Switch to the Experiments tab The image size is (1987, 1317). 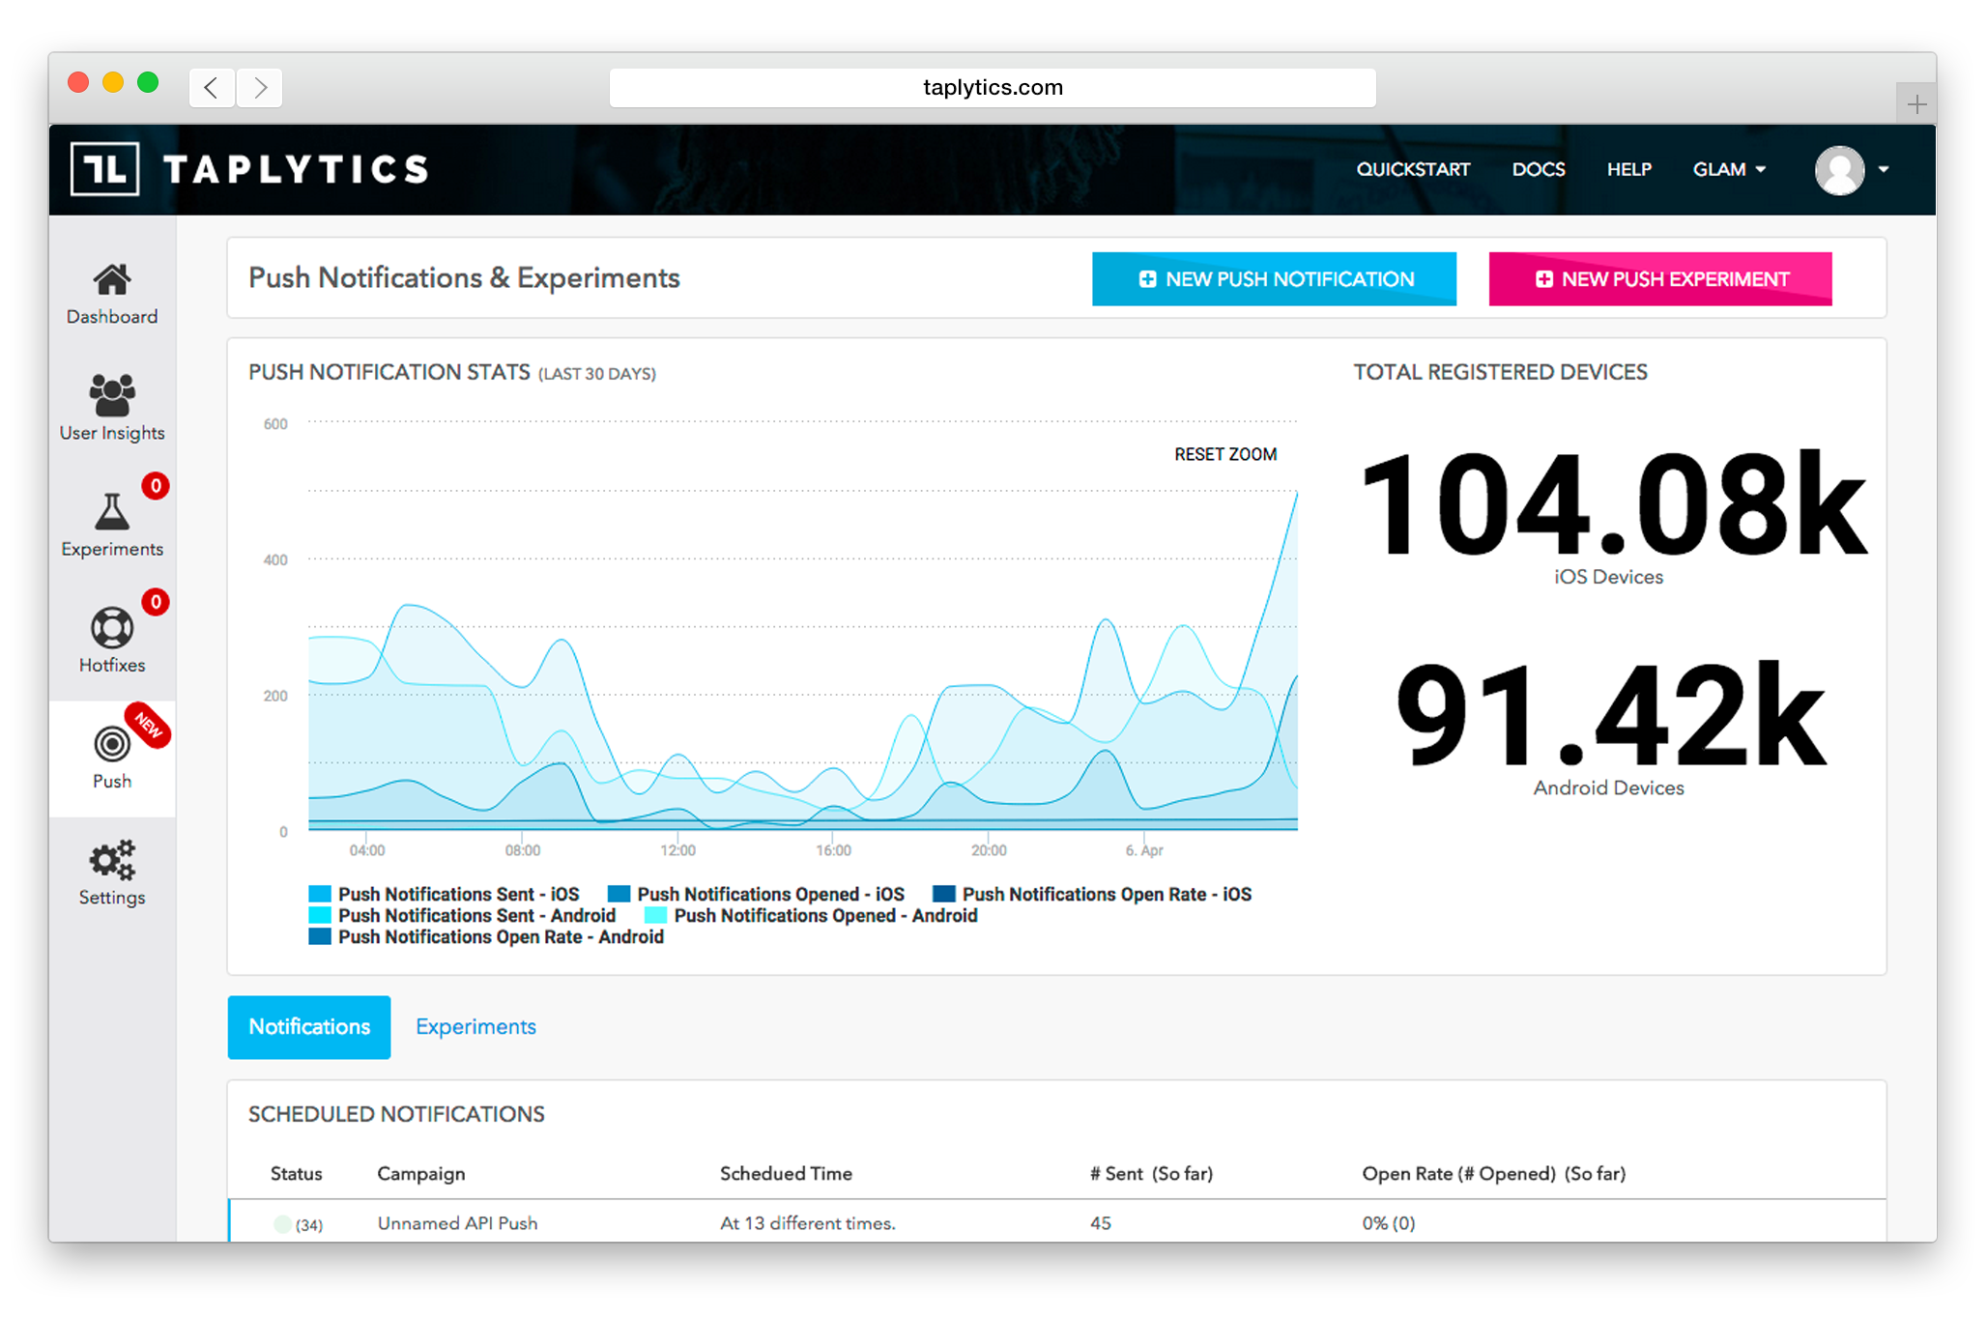click(x=475, y=1027)
